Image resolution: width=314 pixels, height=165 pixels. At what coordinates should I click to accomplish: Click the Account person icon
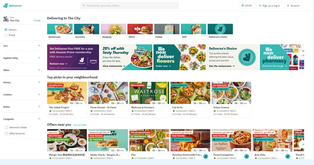tap(288, 5)
